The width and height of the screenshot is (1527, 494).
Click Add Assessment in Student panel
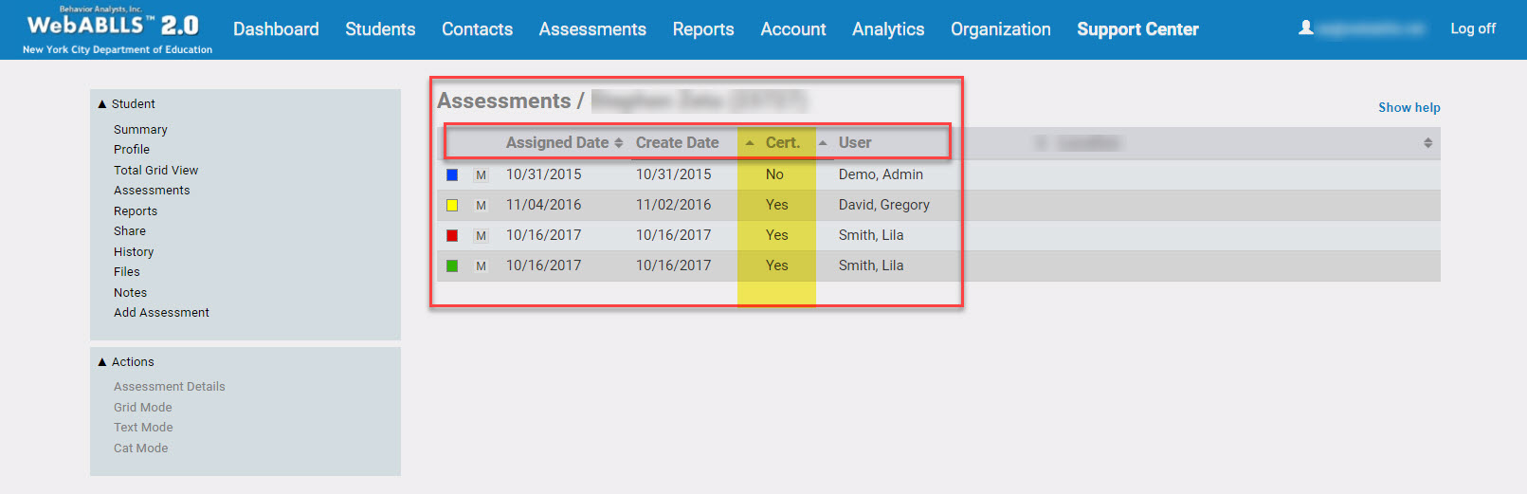tap(161, 313)
